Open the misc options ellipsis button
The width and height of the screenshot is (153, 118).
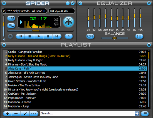(34, 114)
